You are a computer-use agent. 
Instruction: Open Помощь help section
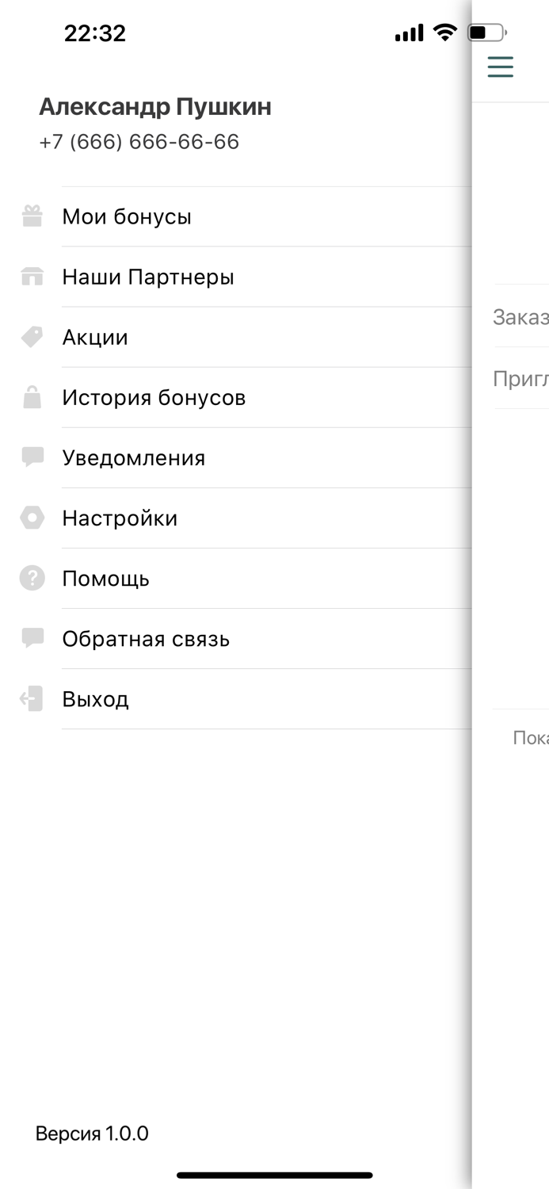point(105,578)
